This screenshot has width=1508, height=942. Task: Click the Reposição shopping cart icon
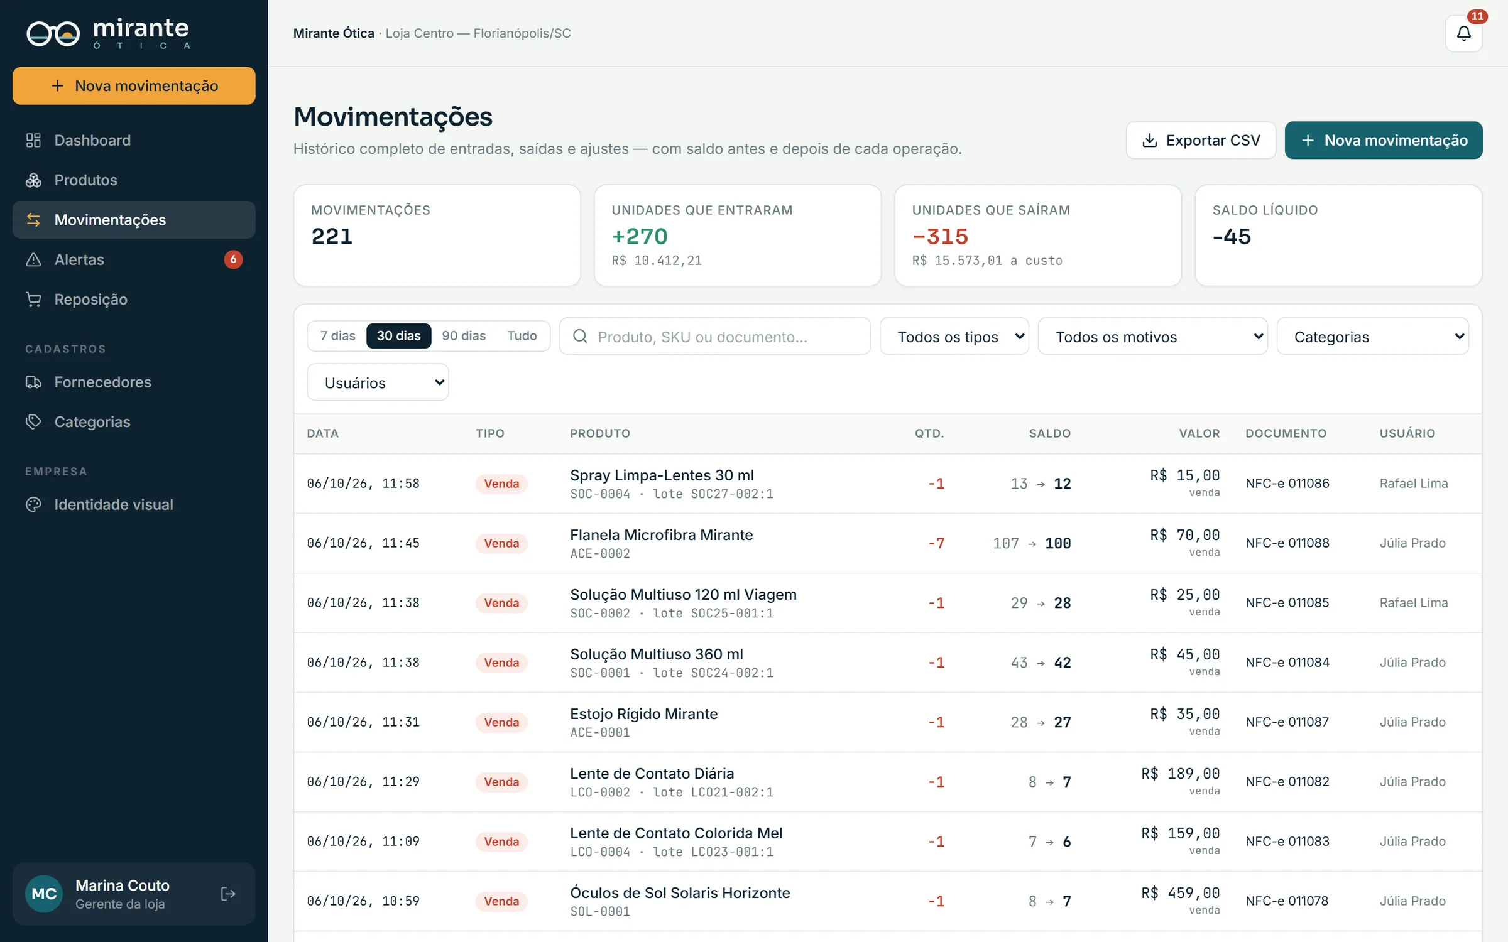point(33,300)
